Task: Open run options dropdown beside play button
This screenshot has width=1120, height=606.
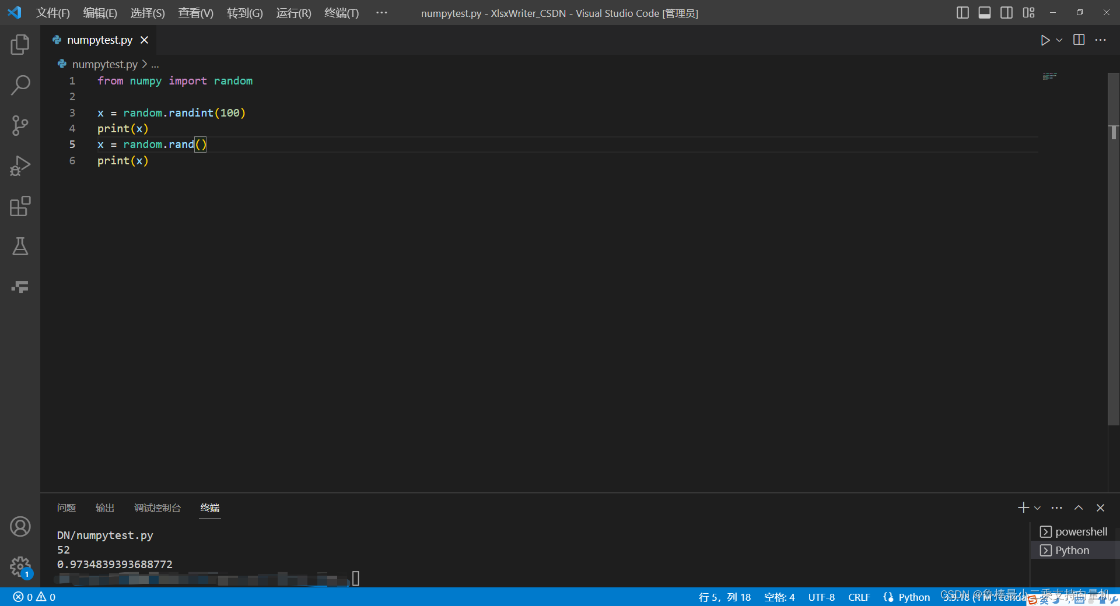Action: 1059,40
